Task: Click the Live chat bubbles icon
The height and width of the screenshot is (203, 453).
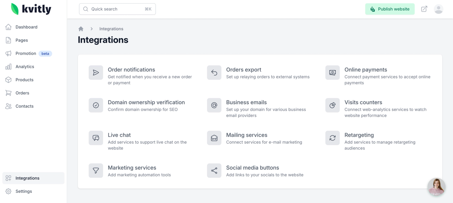Action: point(96,138)
